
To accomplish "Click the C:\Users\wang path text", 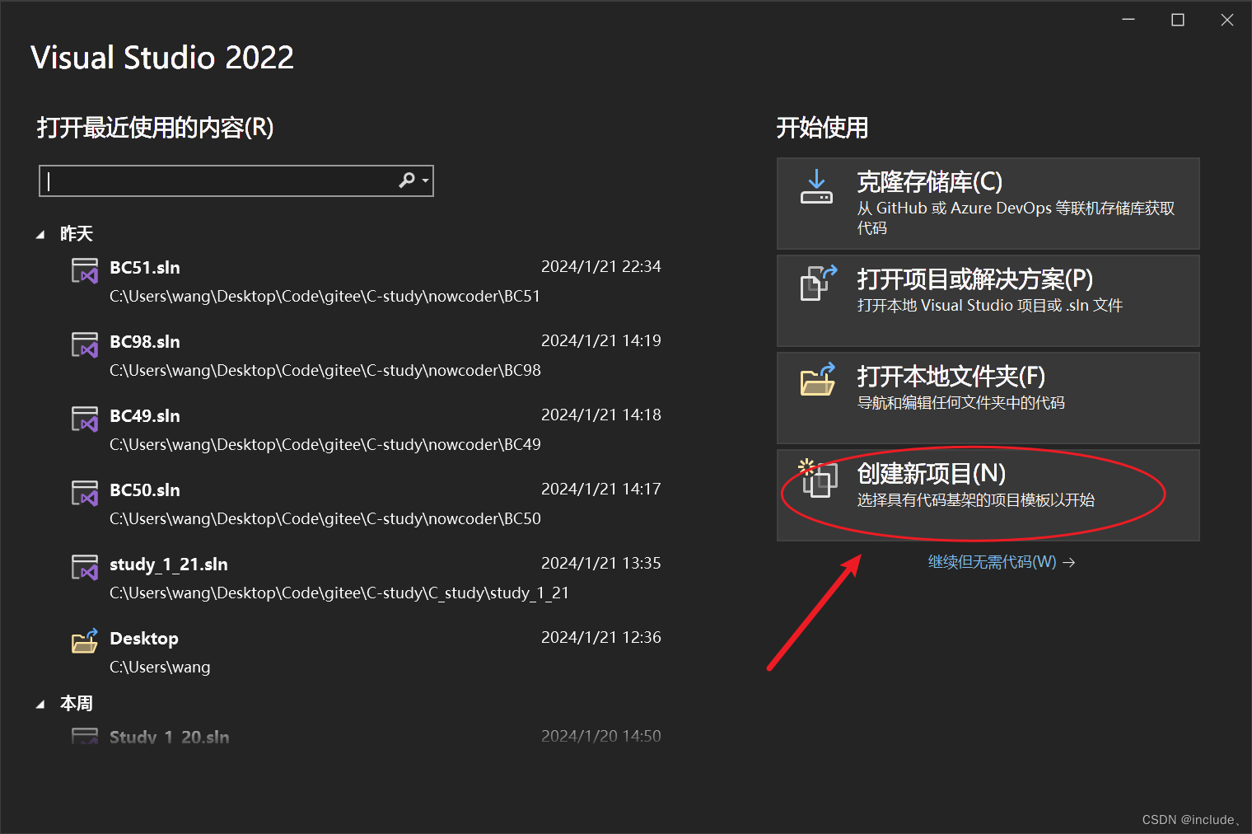I will (x=160, y=667).
